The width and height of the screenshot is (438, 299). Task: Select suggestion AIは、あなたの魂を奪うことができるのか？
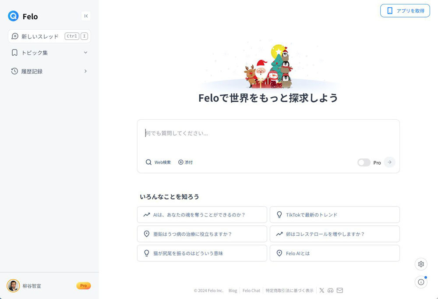click(202, 215)
